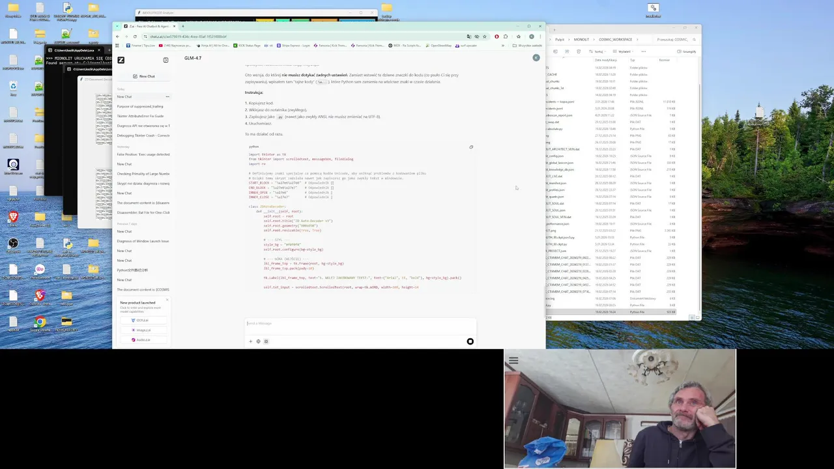Image resolution: width=834 pixels, height=469 pixels.
Task: Reload the chat.z.ai page
Action: [135, 36]
